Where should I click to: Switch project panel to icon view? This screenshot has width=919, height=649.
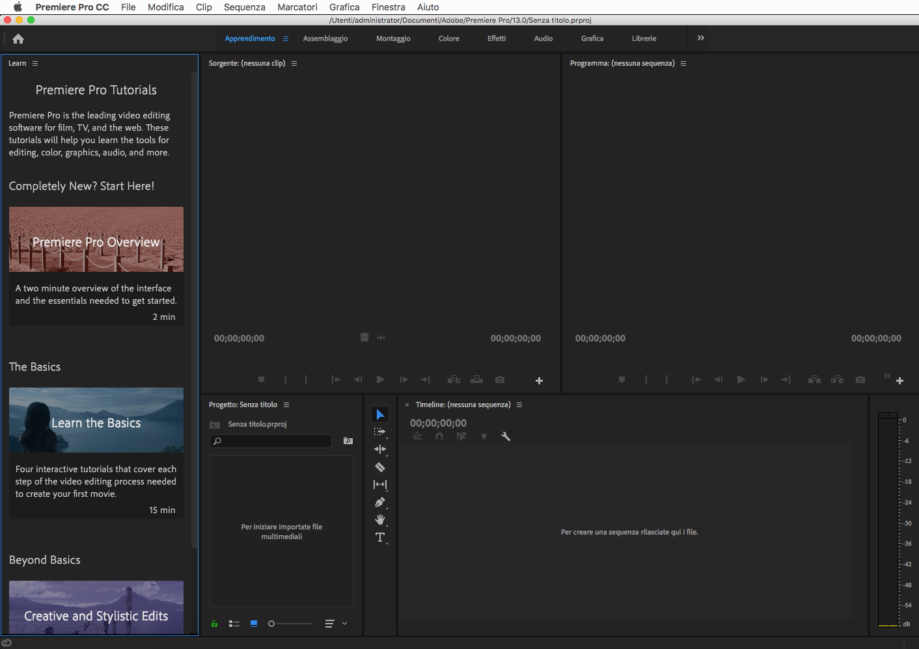254,624
